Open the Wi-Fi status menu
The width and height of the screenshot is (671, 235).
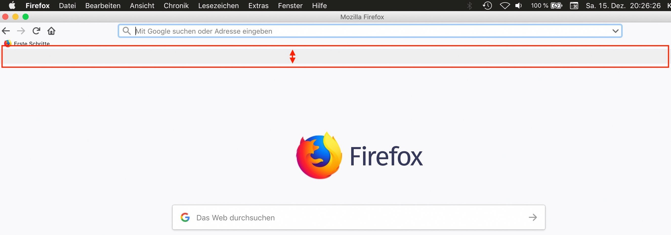click(x=505, y=6)
